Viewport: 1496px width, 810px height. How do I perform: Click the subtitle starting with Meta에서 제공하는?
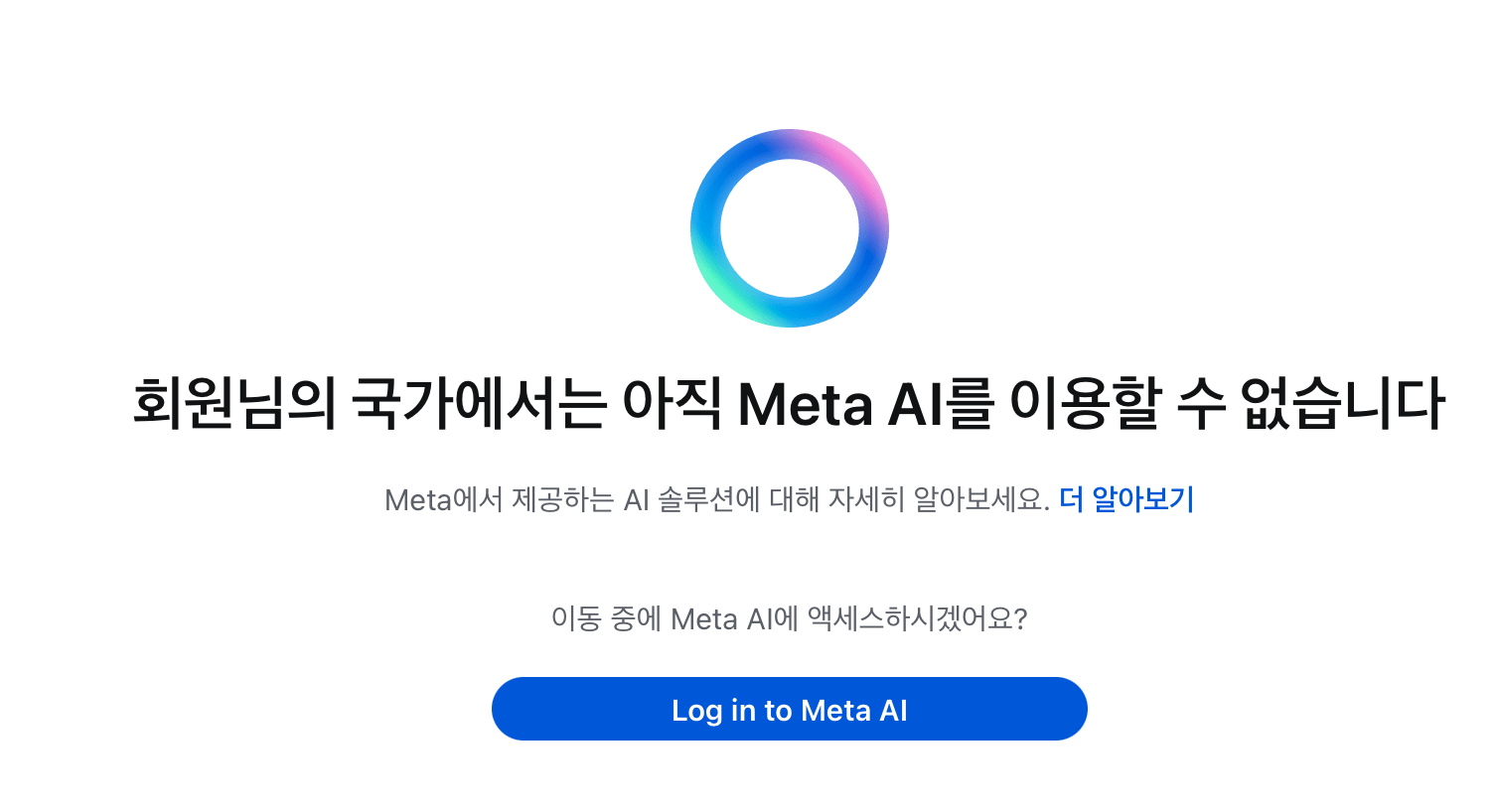click(717, 499)
